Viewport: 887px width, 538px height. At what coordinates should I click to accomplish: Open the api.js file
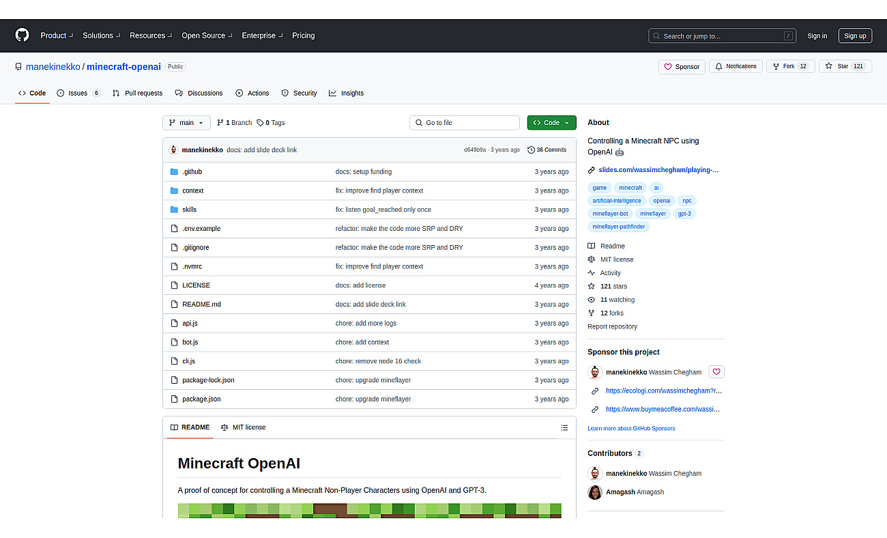[x=190, y=324]
